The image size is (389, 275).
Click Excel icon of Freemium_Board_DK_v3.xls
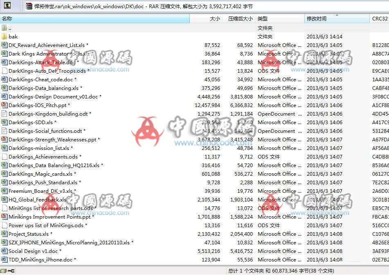tap(4, 191)
